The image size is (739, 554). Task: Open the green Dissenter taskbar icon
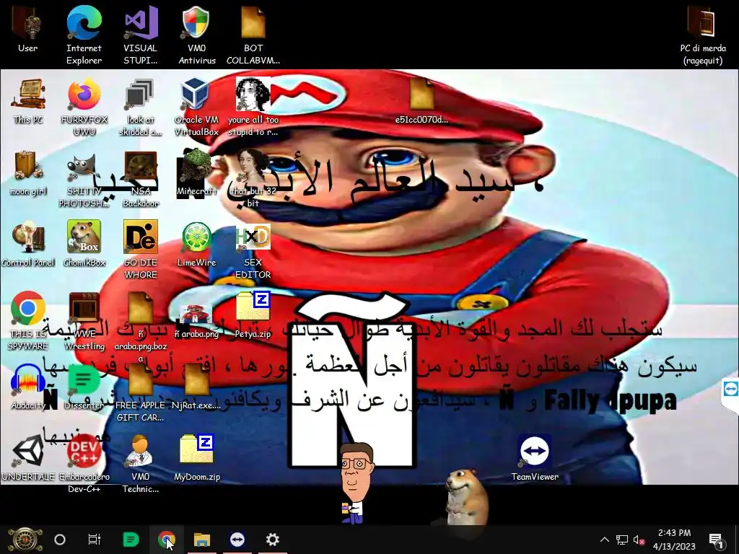pos(131,540)
